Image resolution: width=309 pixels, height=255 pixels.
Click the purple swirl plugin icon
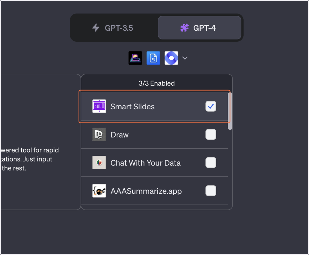tap(171, 58)
